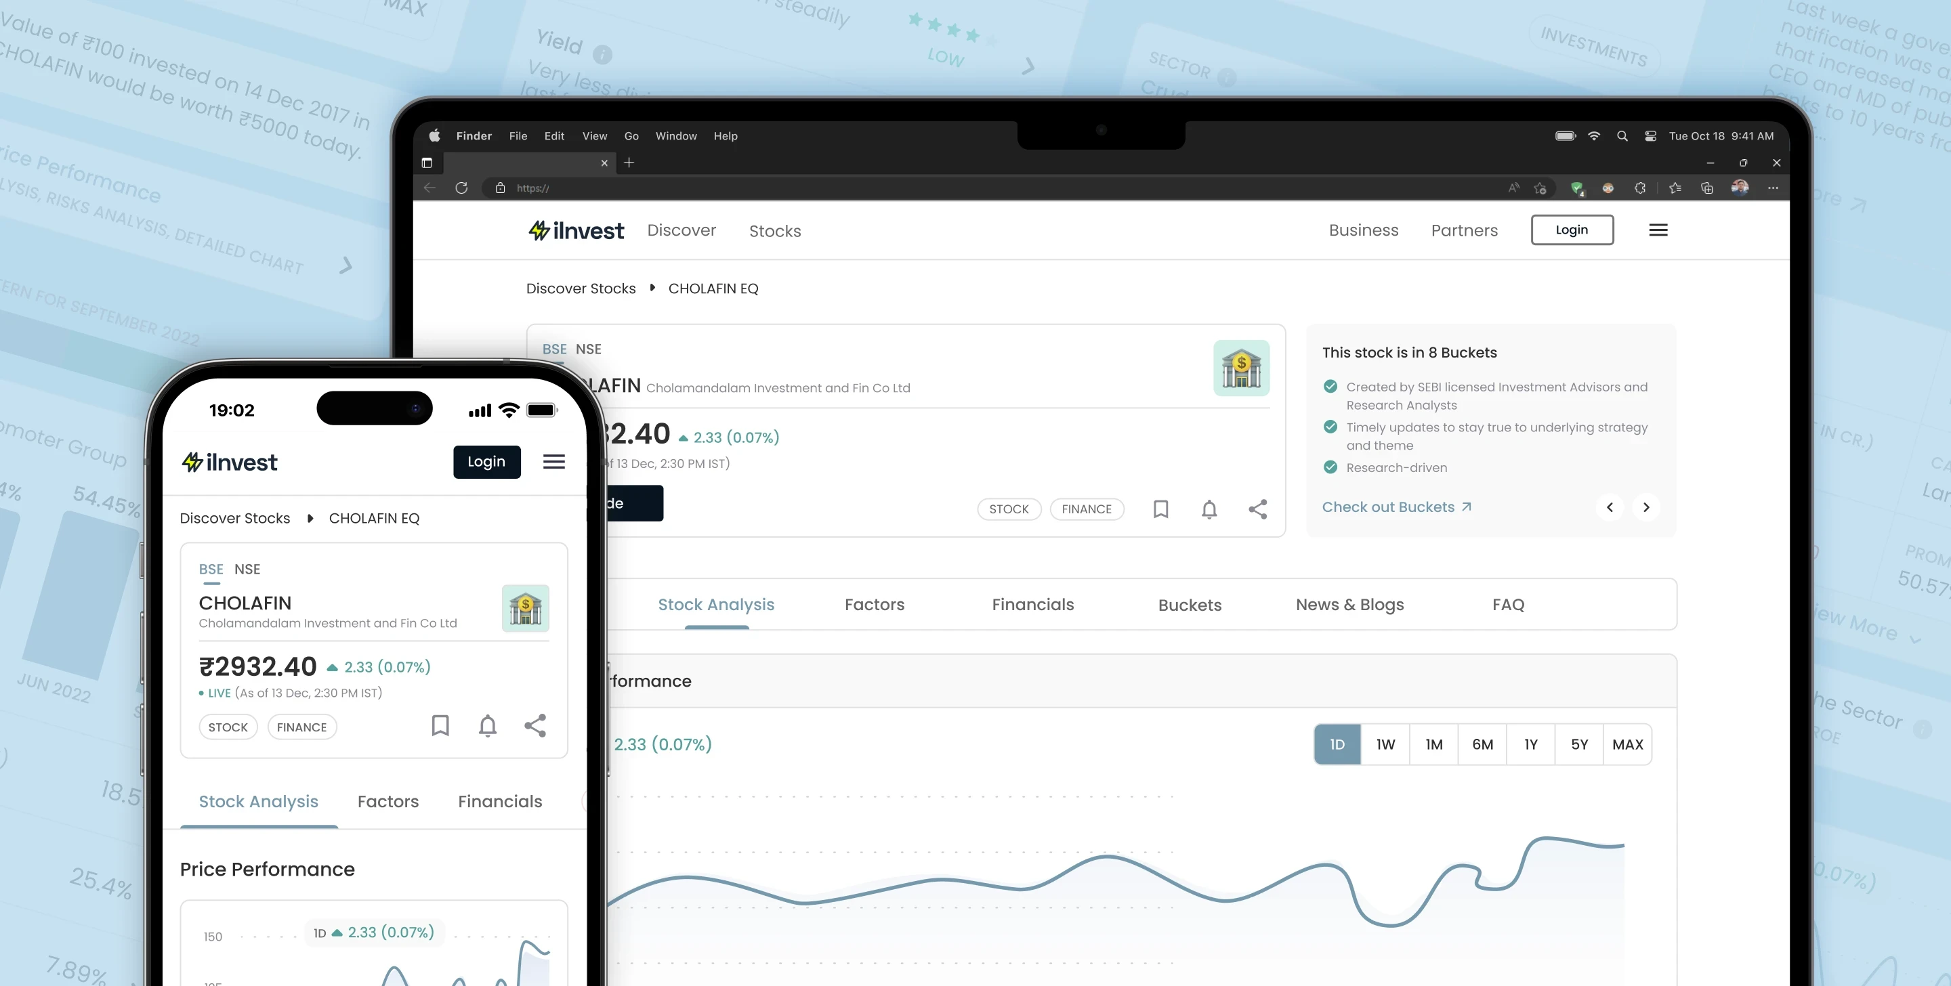Tap the bell icon on the phone stock card

coord(488,725)
